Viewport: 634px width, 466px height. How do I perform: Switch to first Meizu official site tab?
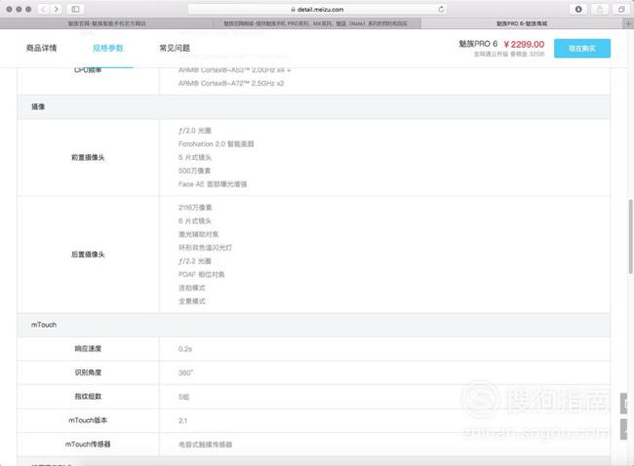pyautogui.click(x=106, y=23)
